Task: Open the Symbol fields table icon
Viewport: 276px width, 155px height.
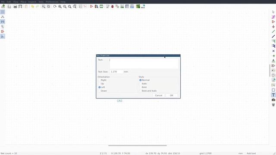Action: coord(127,6)
